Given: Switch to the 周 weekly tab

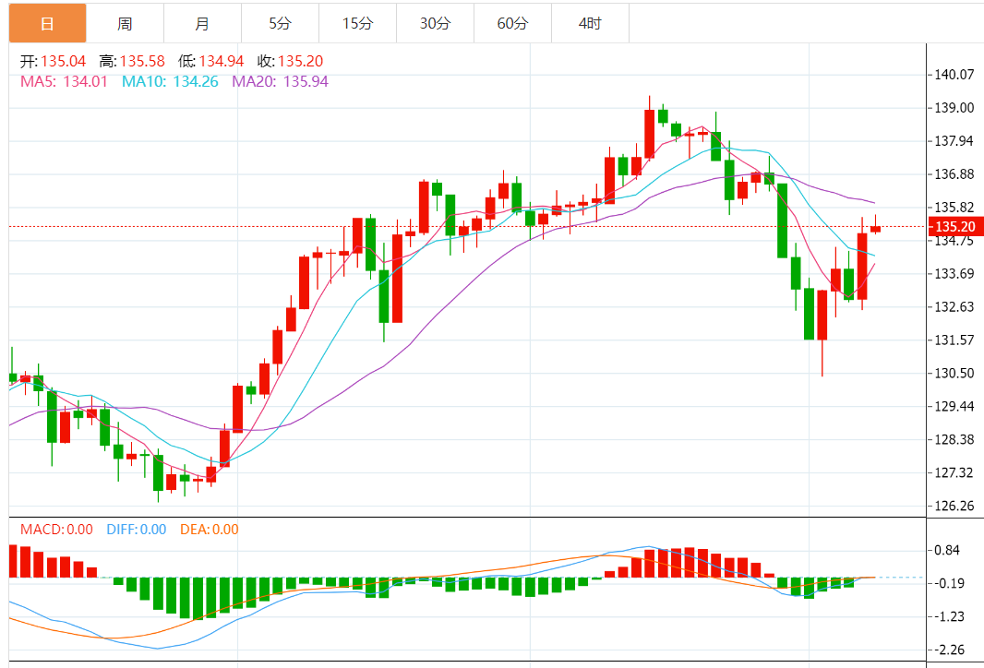Looking at the screenshot, I should 125,23.
